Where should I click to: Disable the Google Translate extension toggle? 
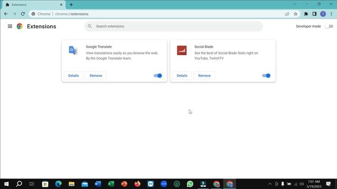click(158, 76)
